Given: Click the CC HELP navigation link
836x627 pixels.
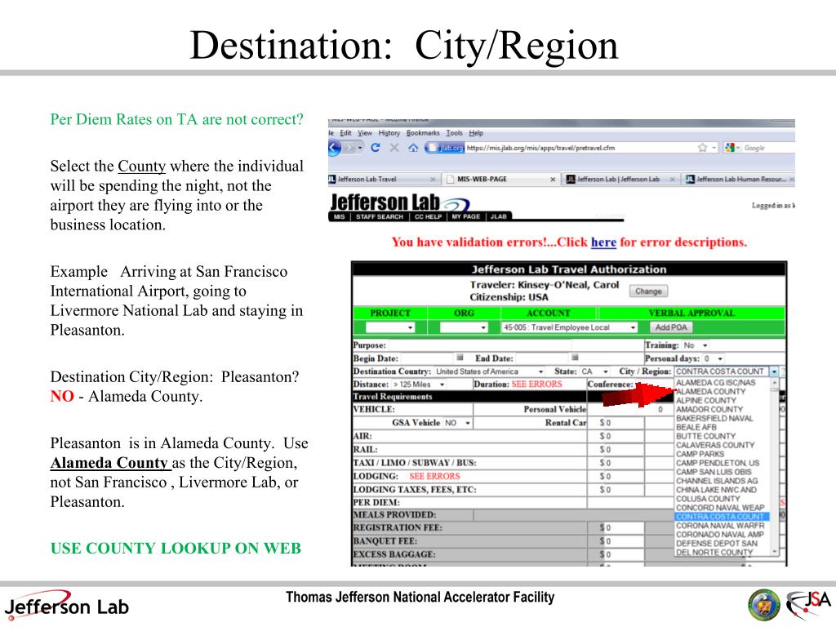Looking at the screenshot, I should [428, 216].
